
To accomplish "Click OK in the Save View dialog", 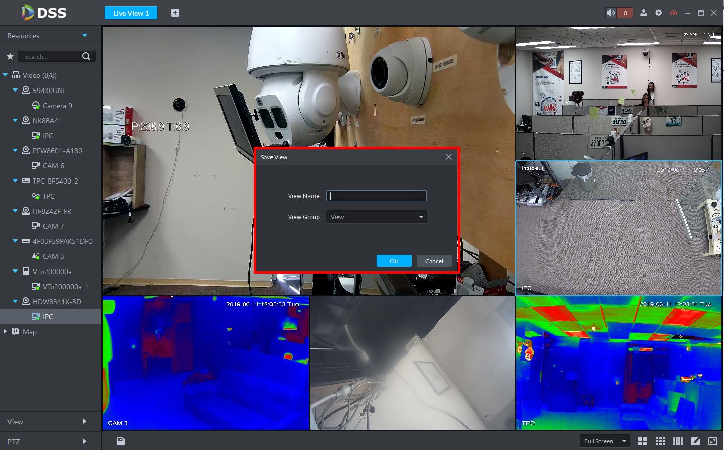I will pyautogui.click(x=394, y=261).
